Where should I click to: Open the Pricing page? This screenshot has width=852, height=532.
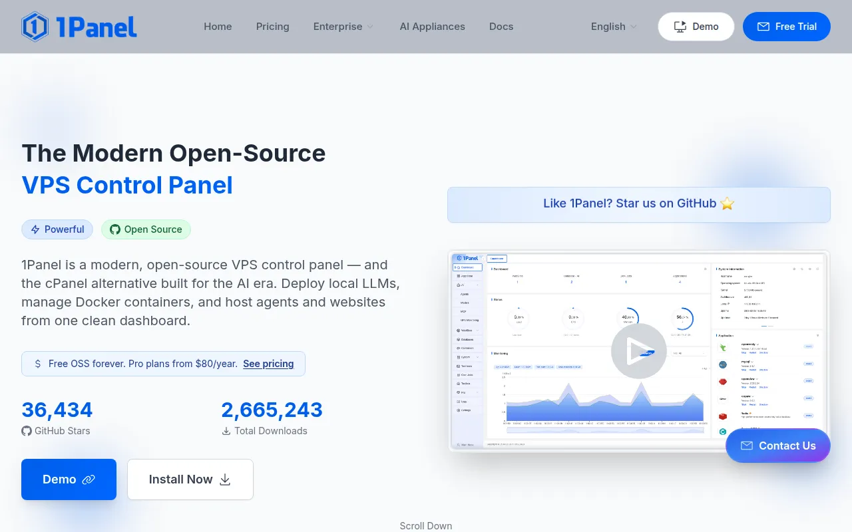click(273, 27)
